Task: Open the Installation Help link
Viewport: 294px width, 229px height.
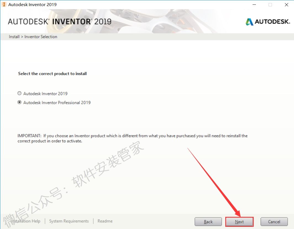Action: point(25,221)
